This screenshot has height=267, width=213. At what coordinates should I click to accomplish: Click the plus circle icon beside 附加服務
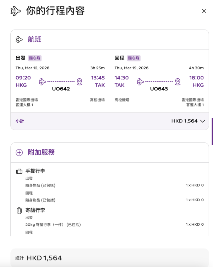[x=19, y=152]
